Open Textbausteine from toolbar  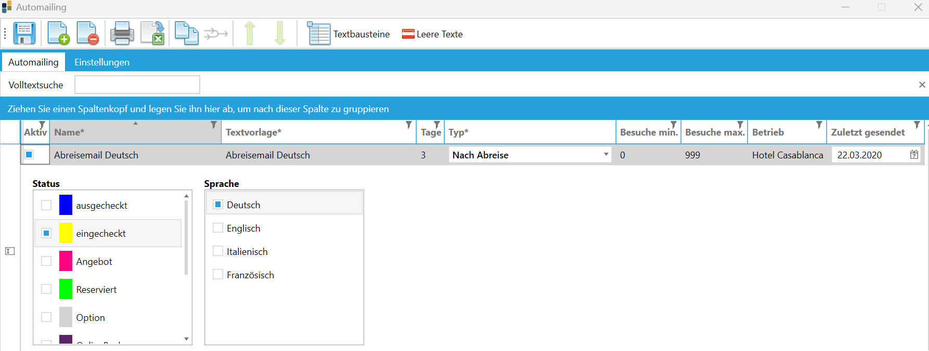(349, 34)
